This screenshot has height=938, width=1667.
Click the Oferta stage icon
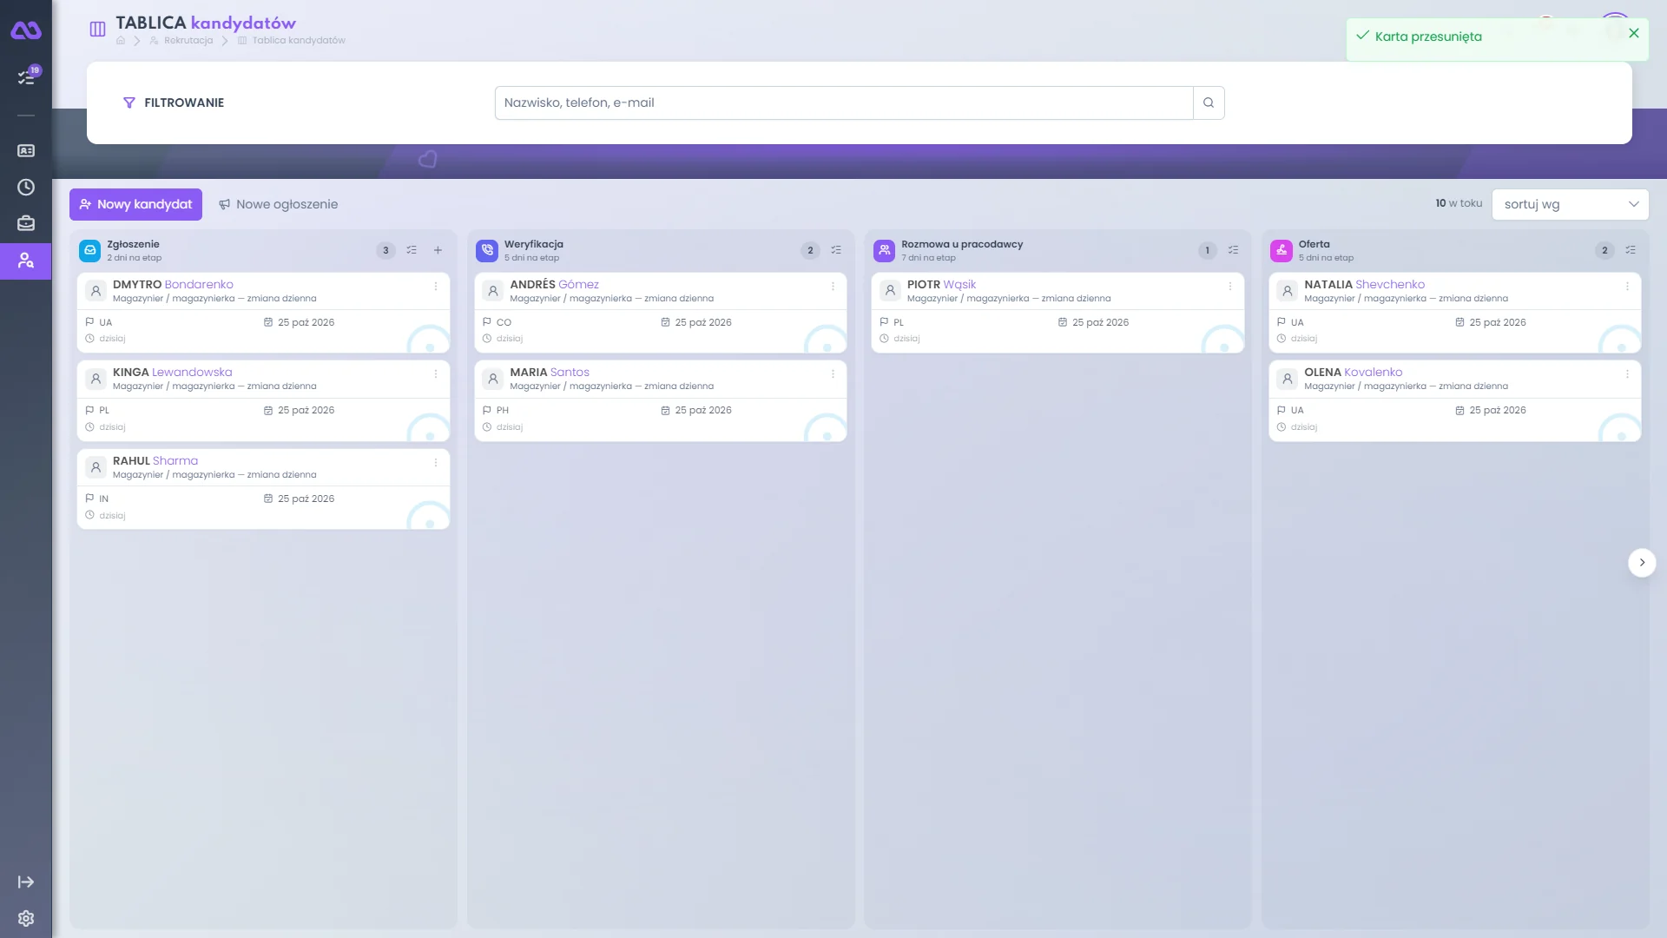click(x=1282, y=250)
